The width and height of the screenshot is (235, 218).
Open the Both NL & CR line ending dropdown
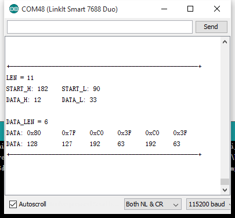point(153,204)
